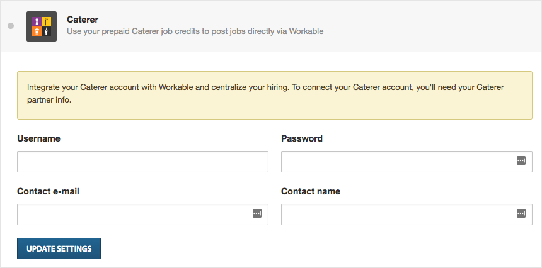This screenshot has width=542, height=268.
Task: Click the Username label
Action: tap(38, 138)
